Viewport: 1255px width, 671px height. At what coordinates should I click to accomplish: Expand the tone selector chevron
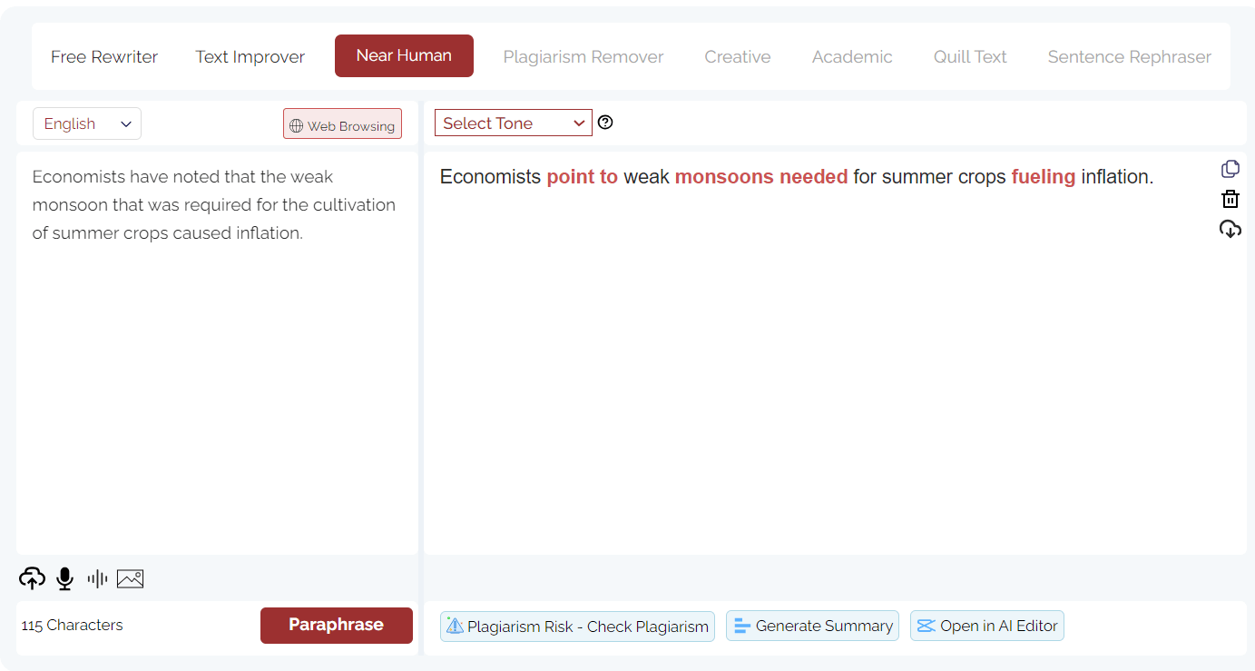(579, 122)
